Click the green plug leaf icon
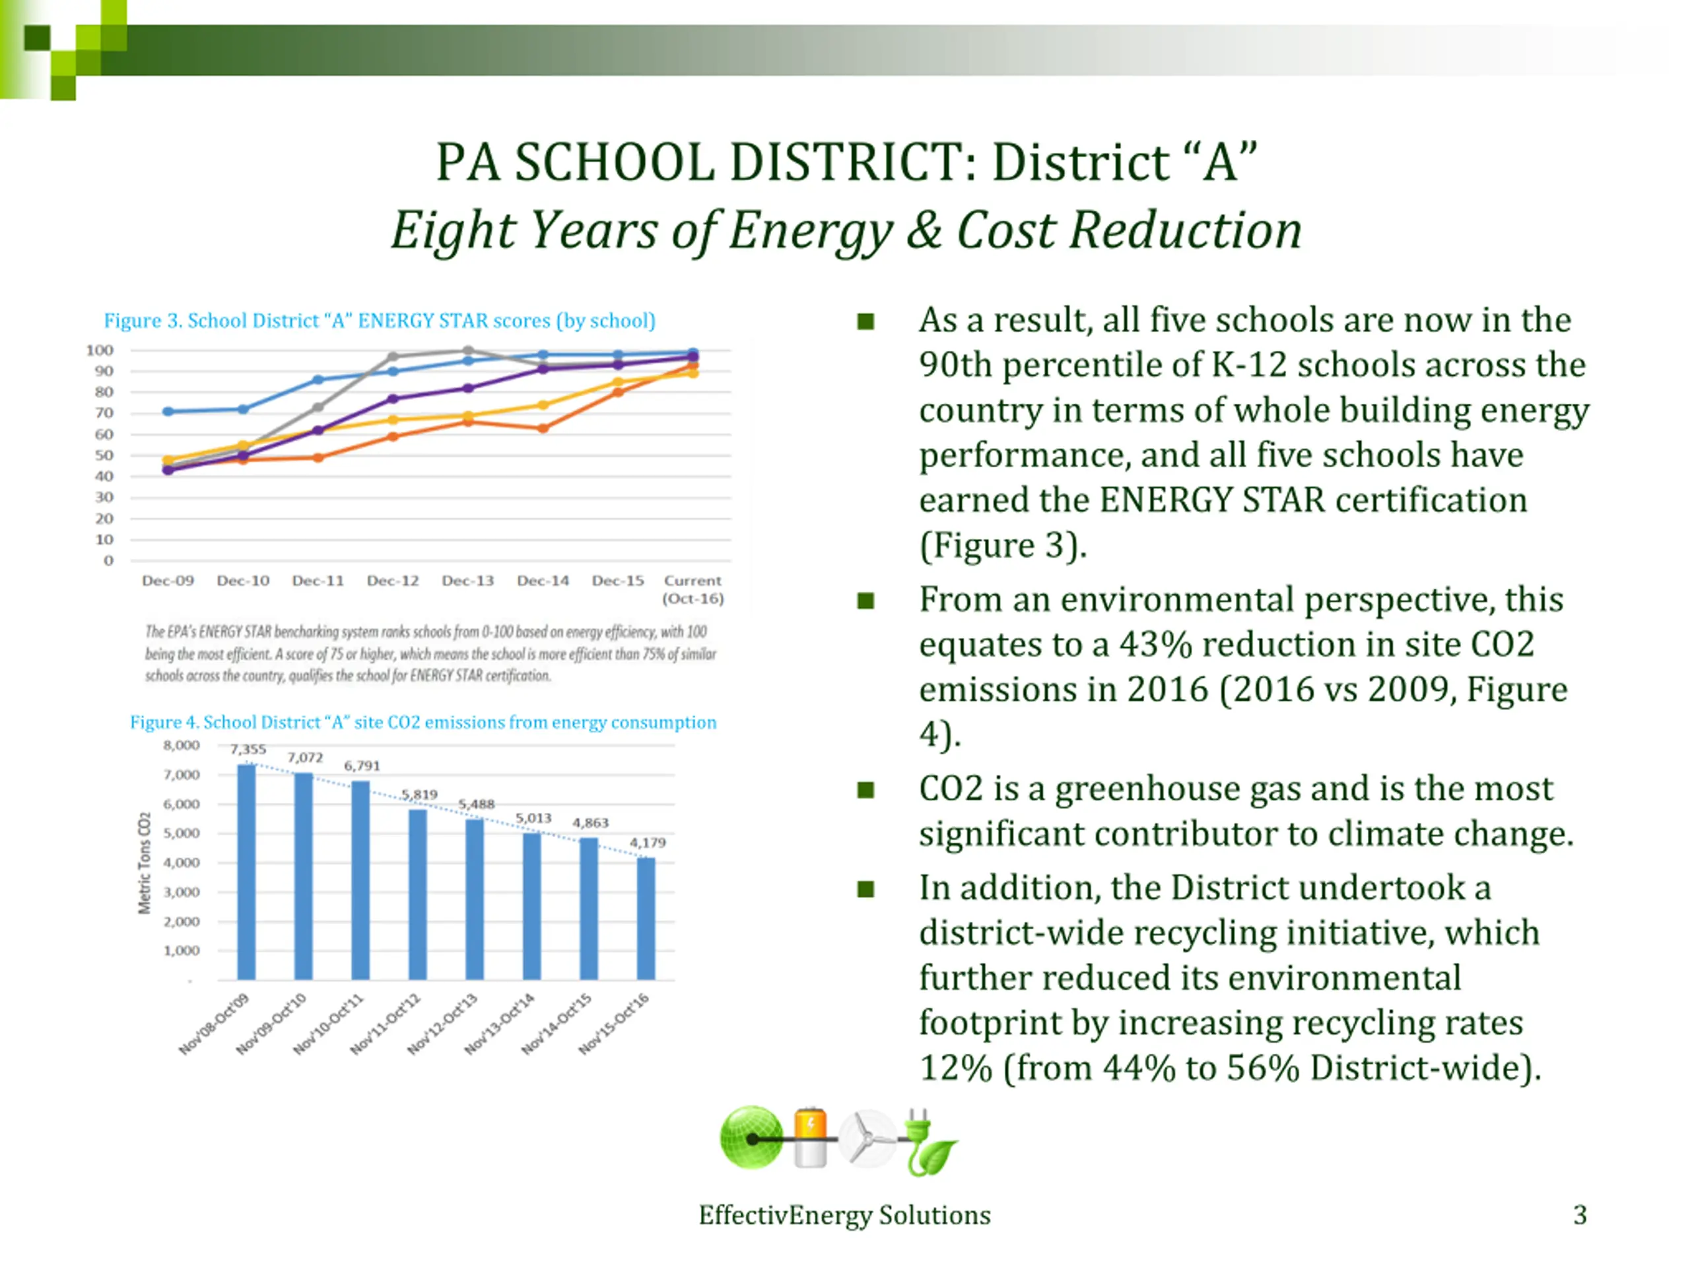The height and width of the screenshot is (1267, 1690). pos(931,1144)
